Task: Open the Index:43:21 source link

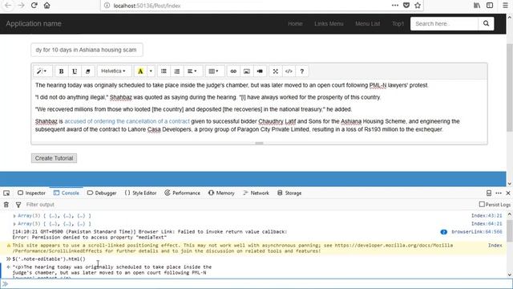Action: point(487,216)
